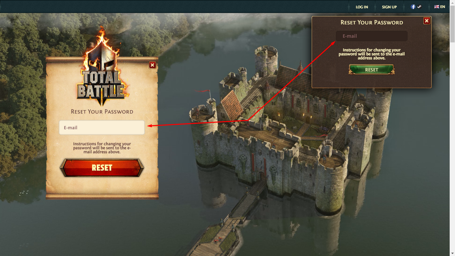
Task: Click the flaming Total Battle helmet logo
Action: tap(102, 68)
